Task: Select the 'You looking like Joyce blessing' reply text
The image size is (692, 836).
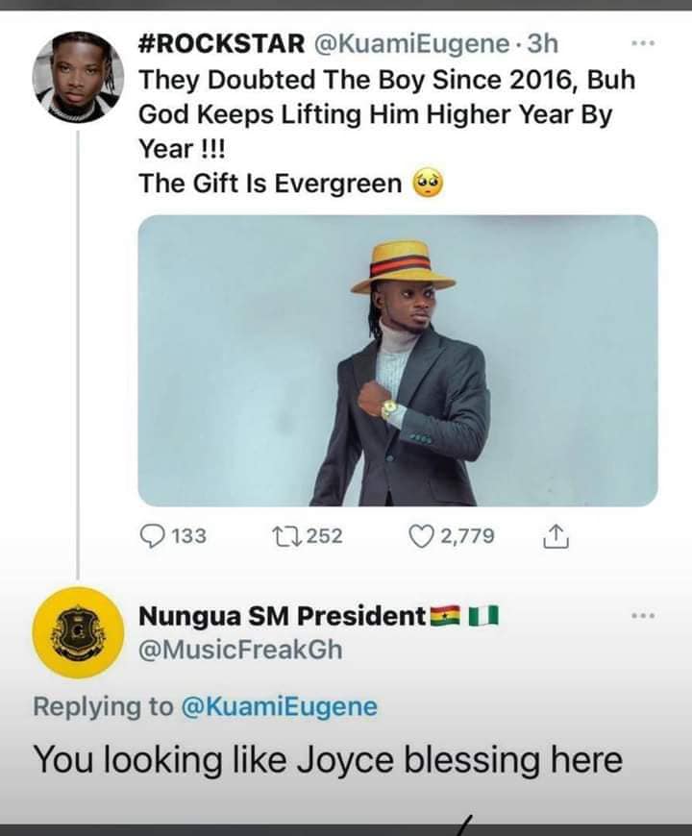Action: (x=327, y=760)
